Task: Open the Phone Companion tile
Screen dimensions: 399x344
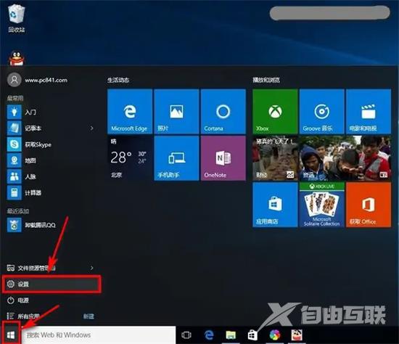Action: pos(176,158)
